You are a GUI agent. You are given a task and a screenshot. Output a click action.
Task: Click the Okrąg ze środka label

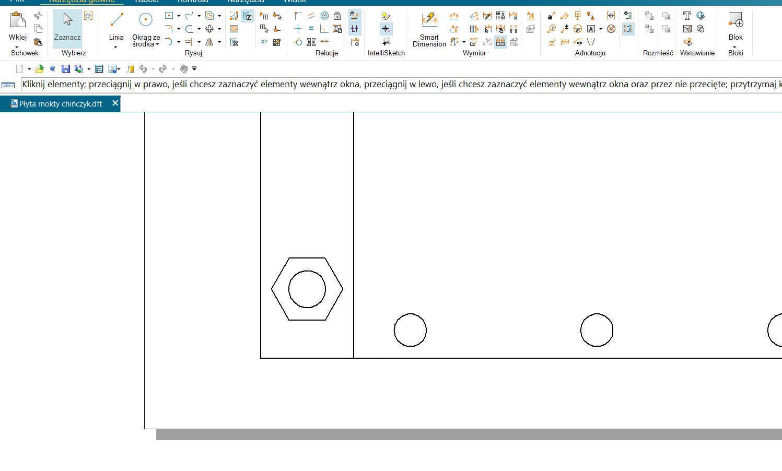tap(146, 41)
